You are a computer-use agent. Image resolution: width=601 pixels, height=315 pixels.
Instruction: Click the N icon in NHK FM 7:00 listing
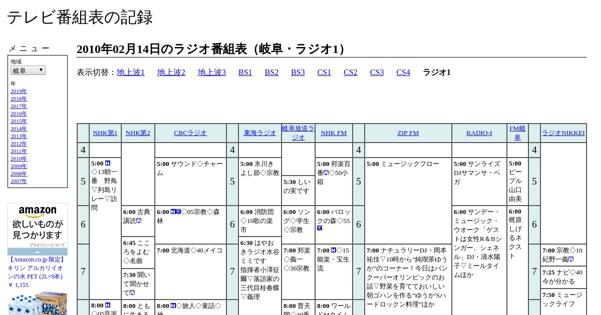pos(334,250)
